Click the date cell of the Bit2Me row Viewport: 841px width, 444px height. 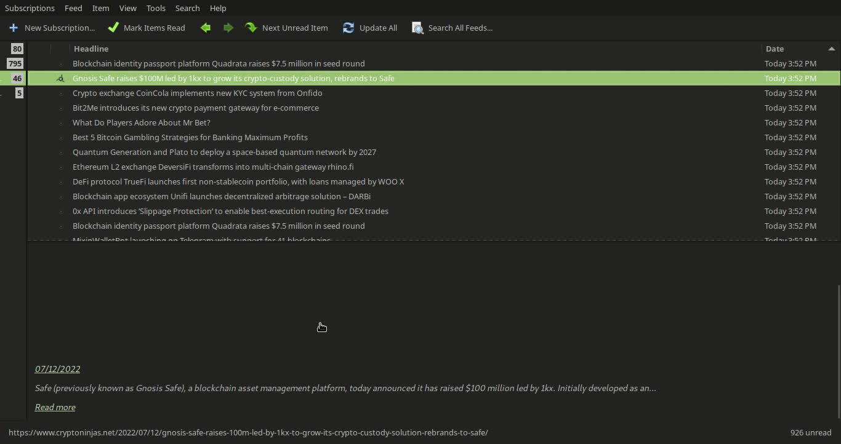[x=791, y=108]
